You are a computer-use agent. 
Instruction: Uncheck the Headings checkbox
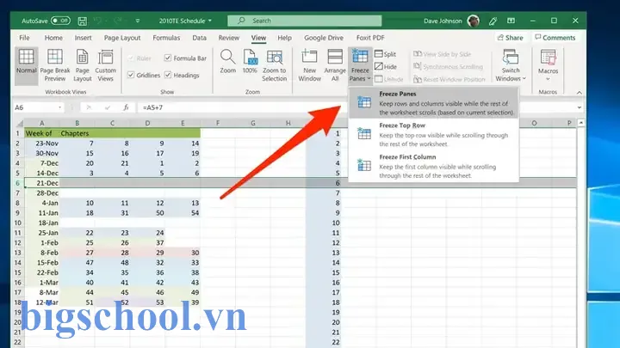coord(168,75)
